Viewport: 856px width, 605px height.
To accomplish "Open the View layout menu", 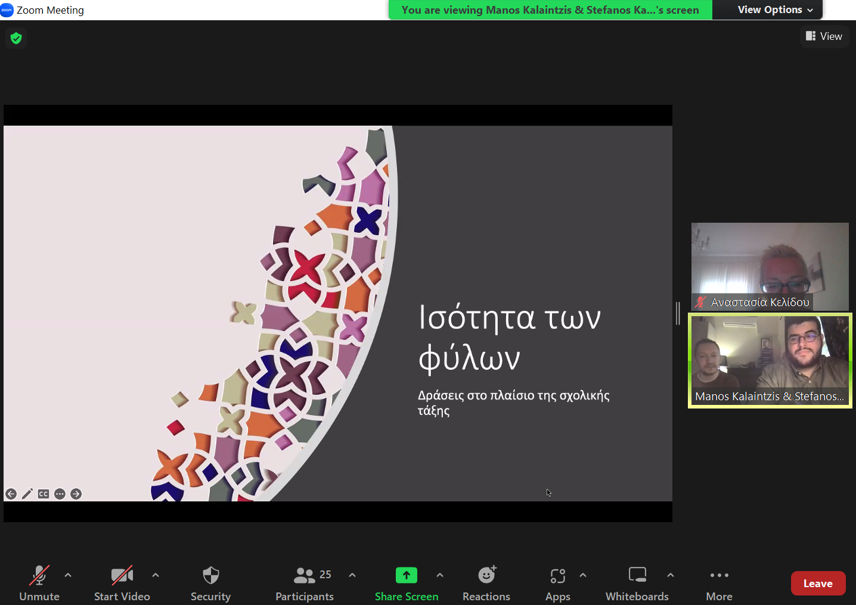I will point(824,36).
